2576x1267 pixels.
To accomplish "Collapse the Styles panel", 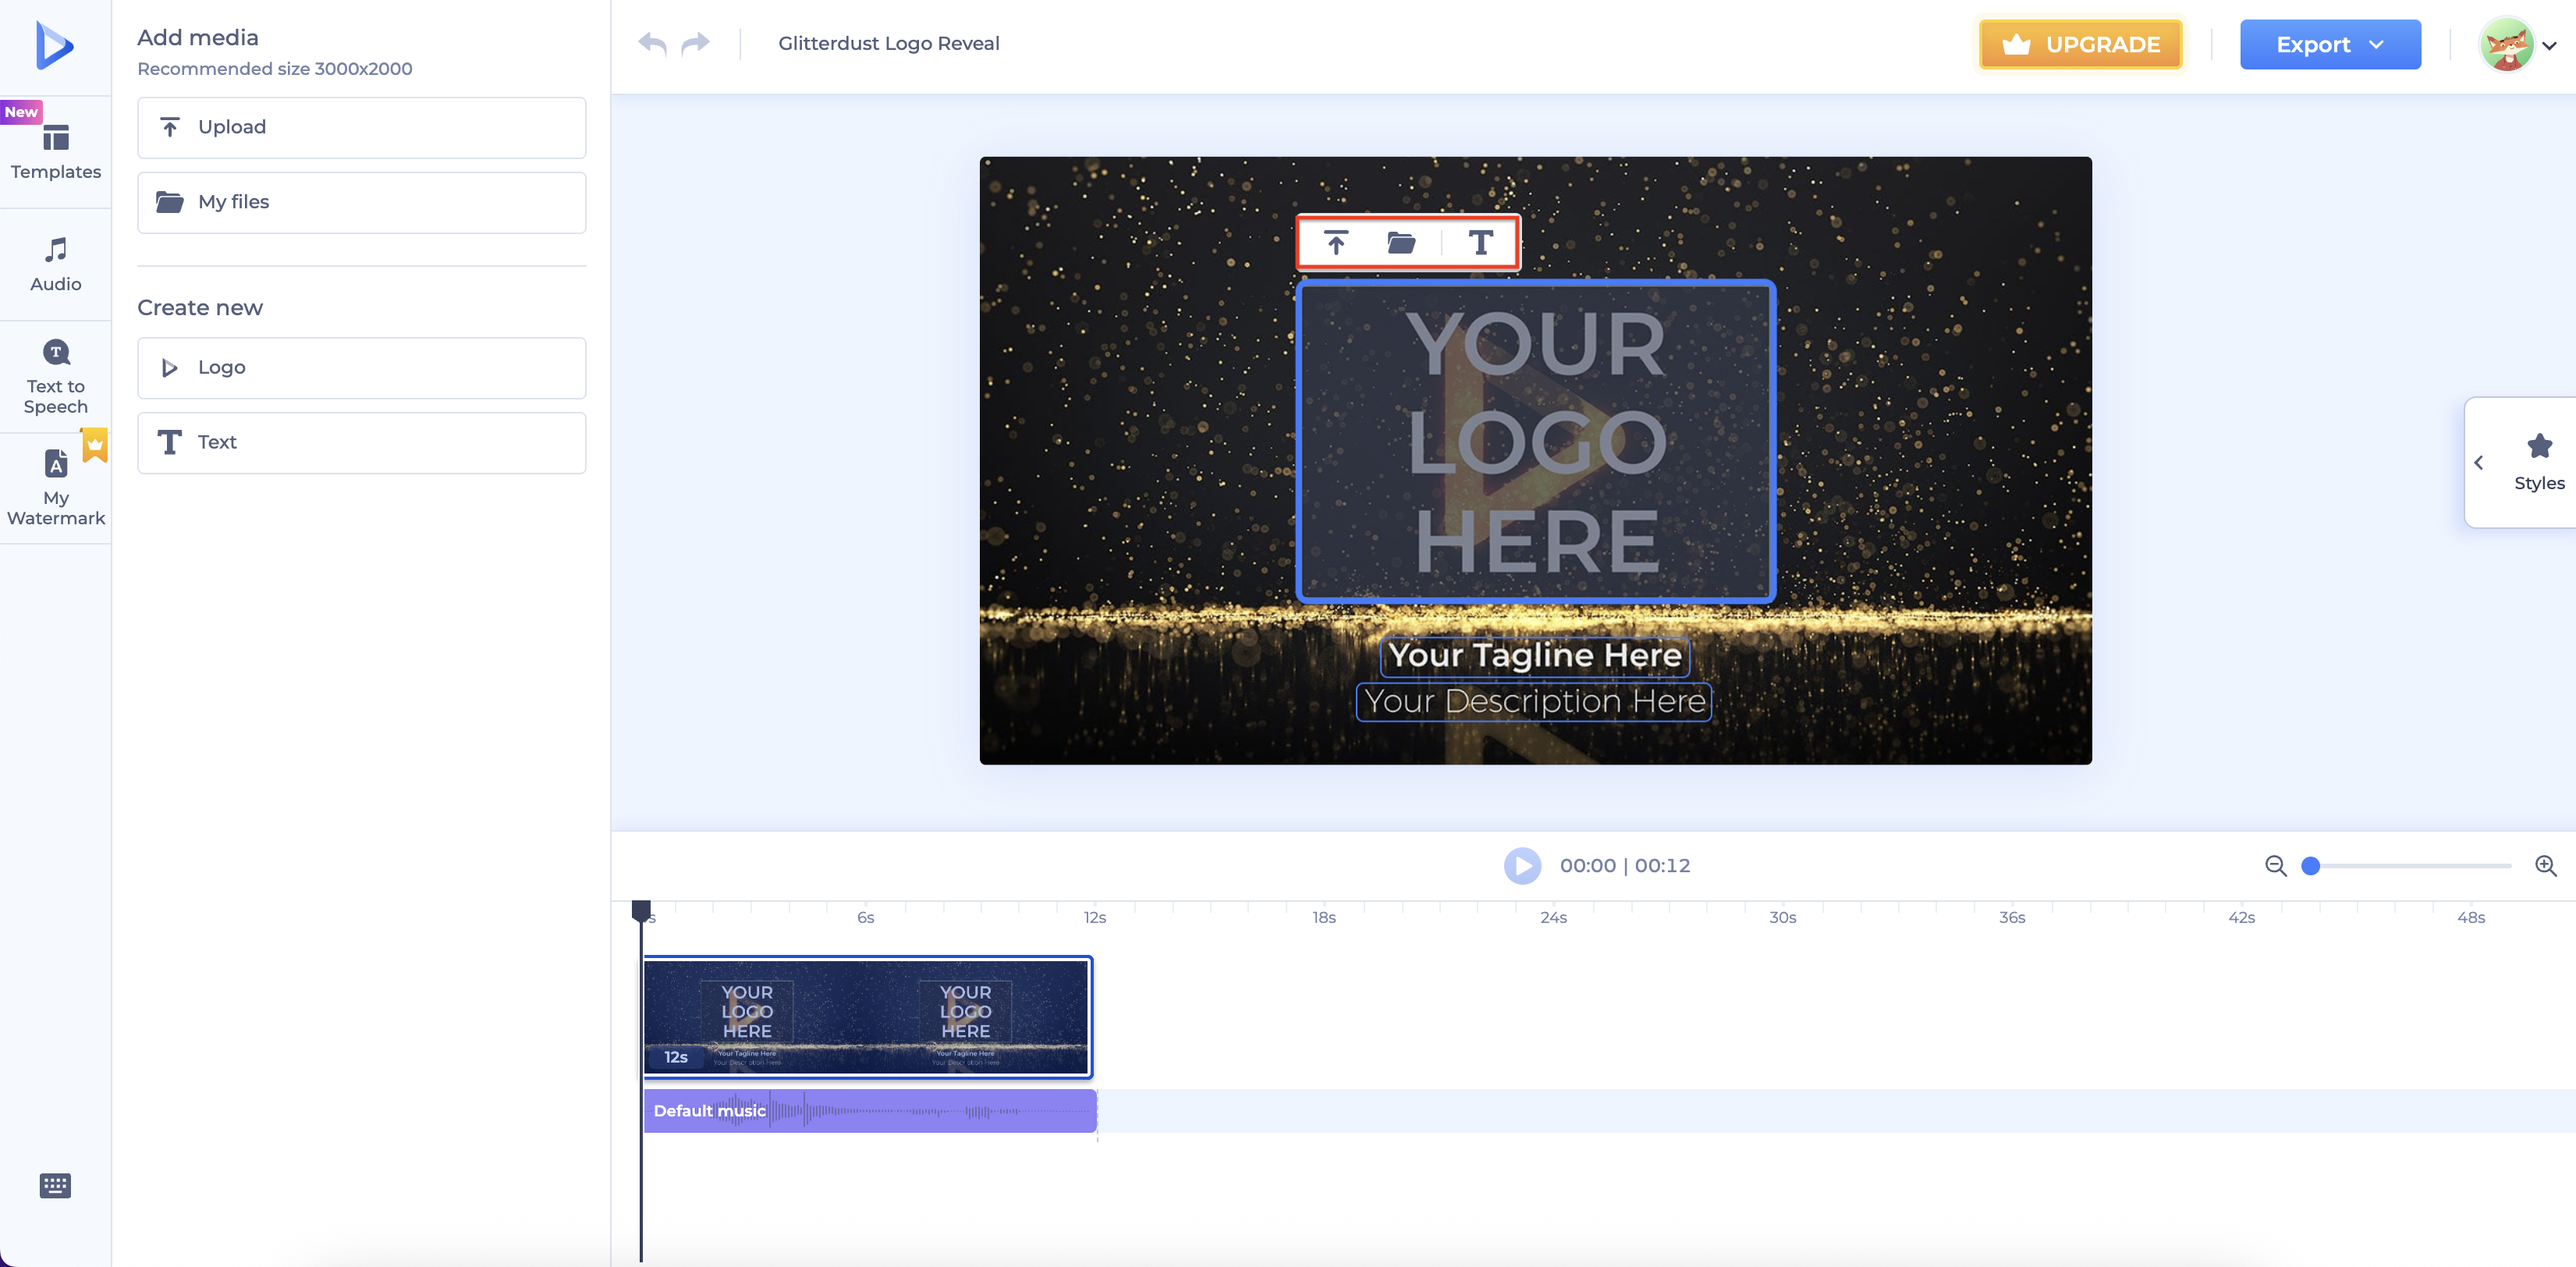I will tap(2480, 462).
